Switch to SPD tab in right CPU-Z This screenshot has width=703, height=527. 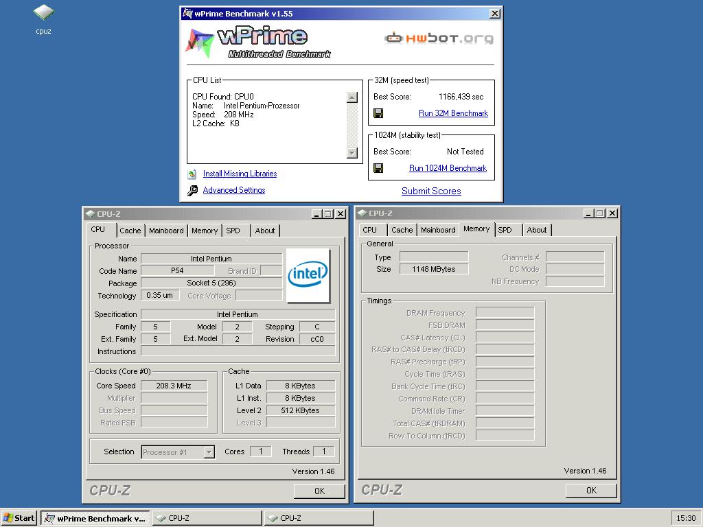point(505,230)
